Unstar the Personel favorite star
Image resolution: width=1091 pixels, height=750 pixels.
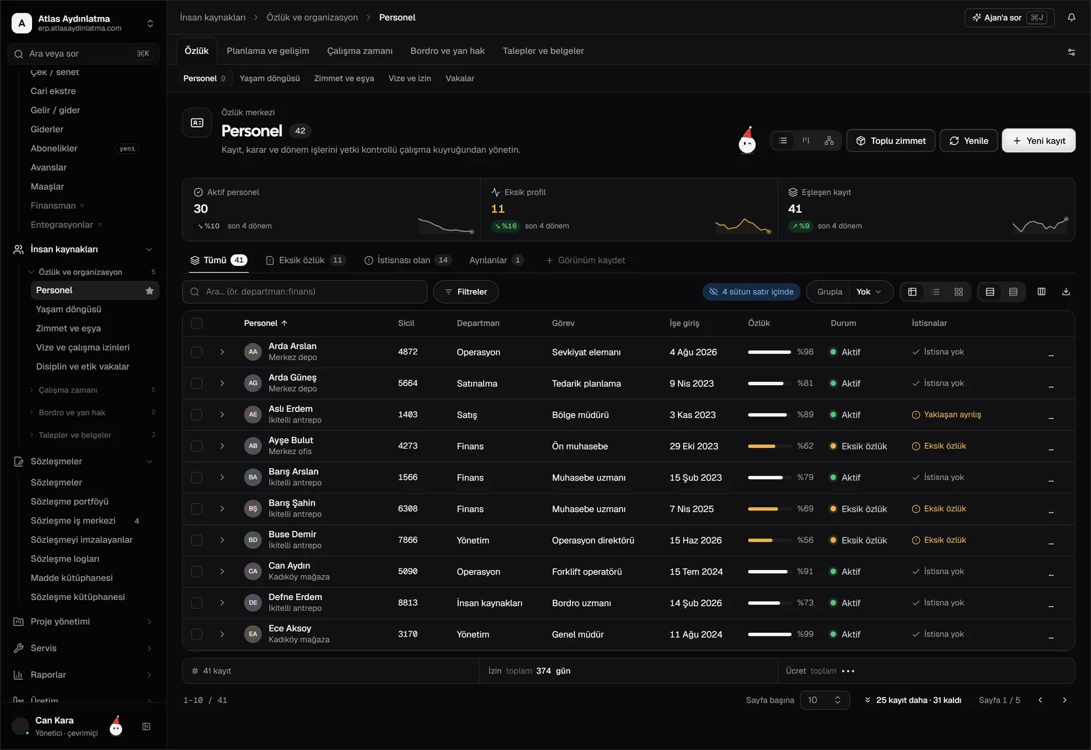149,290
